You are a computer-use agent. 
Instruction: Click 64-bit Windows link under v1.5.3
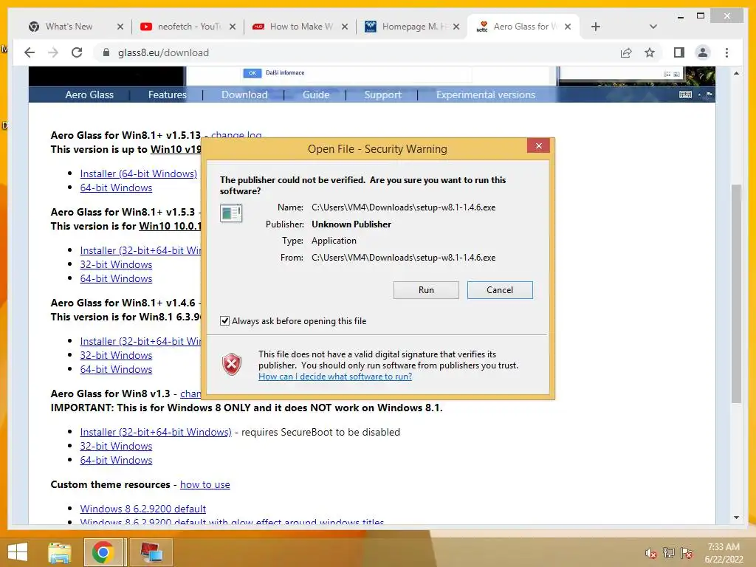[x=116, y=278]
